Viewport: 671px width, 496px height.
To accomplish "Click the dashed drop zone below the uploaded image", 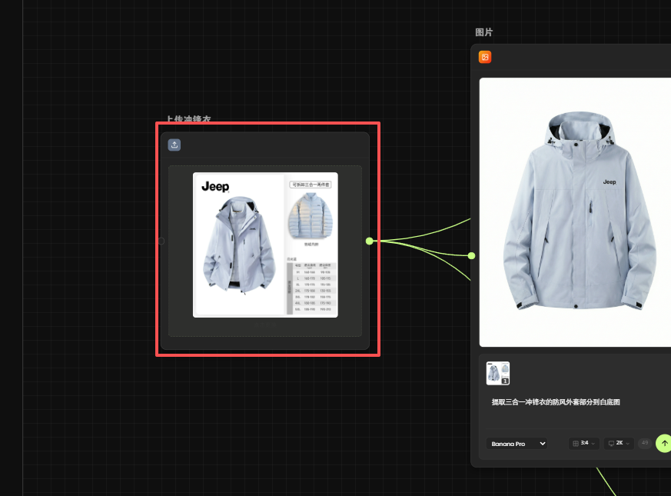I will point(265,327).
